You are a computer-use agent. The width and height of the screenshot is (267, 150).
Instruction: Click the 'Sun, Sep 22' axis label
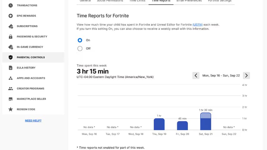(x=229, y=134)
